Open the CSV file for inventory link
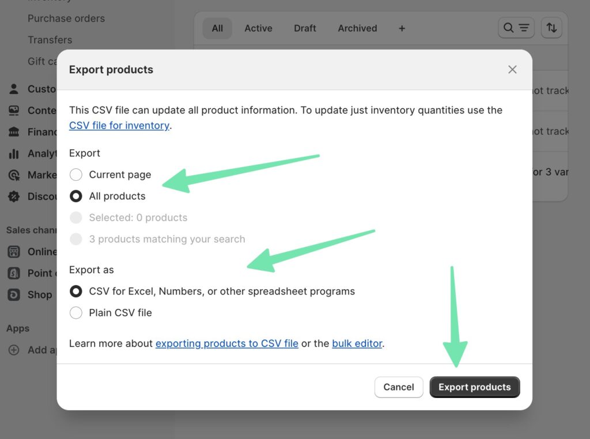The height and width of the screenshot is (439, 590). click(119, 126)
